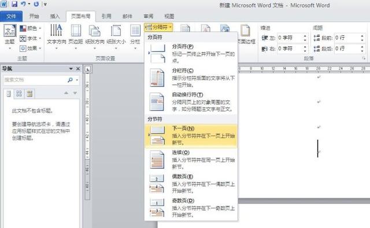Screen dimensions: 370x228
Task: Click the Word application icon in title bar
Action: (x=4, y=4)
